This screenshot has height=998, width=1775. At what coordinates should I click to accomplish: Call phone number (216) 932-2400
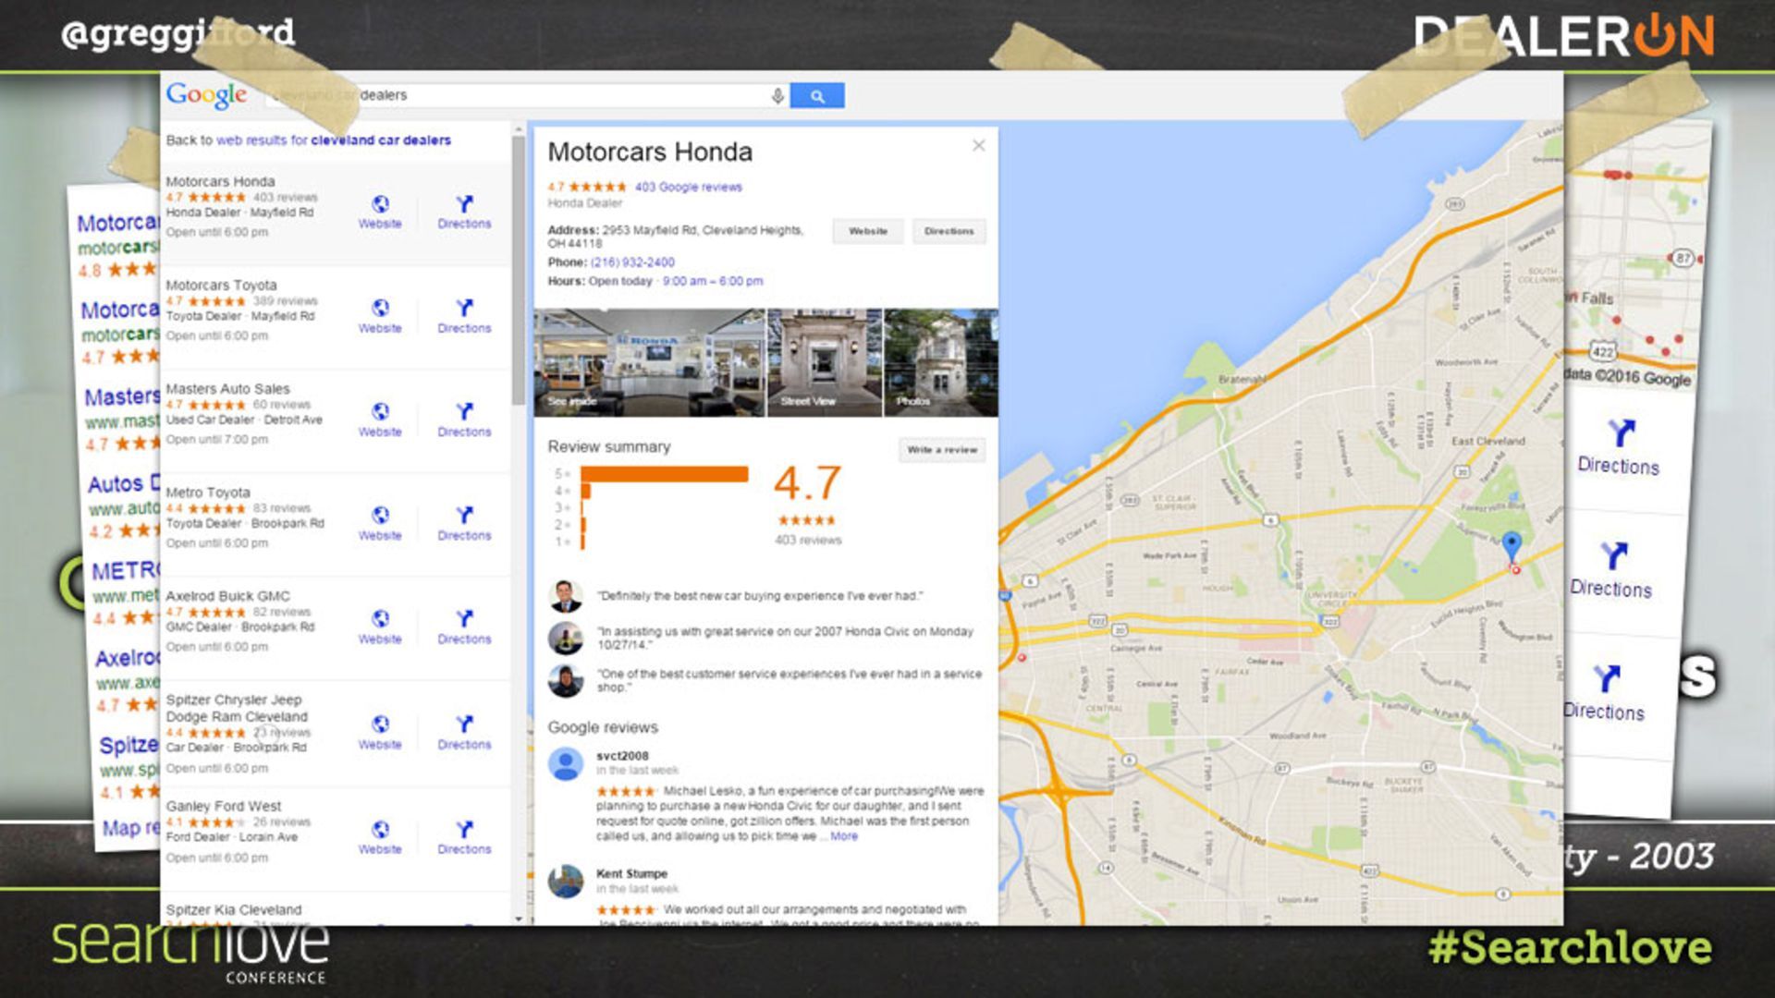click(x=632, y=262)
